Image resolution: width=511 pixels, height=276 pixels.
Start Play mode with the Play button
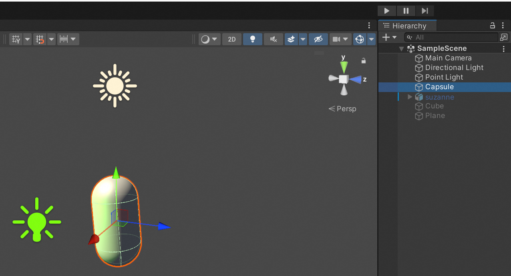387,11
